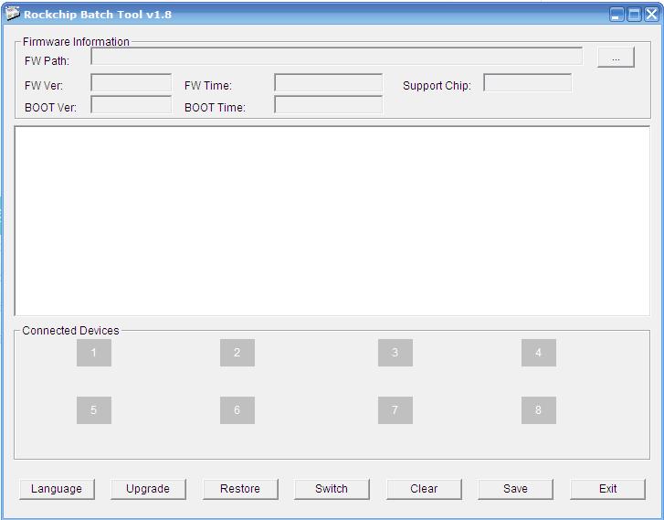Click connected device slot 3
The image size is (664, 520).
click(x=395, y=353)
